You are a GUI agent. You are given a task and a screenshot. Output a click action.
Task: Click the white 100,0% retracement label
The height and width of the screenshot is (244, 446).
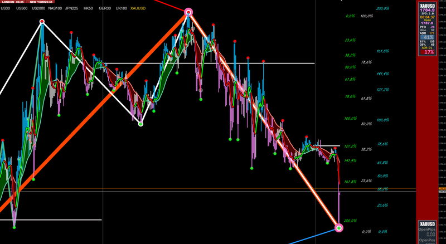[x=367, y=16]
